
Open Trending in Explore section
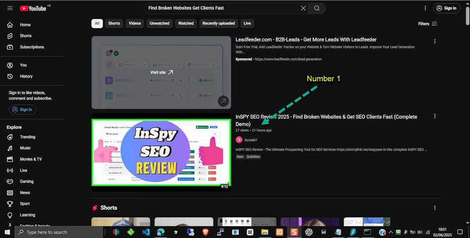(27, 137)
